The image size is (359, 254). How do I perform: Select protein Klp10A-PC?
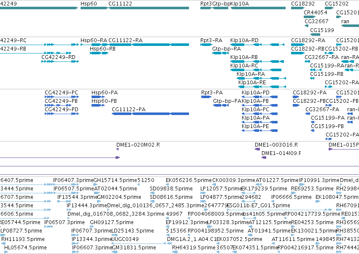(x=259, y=114)
